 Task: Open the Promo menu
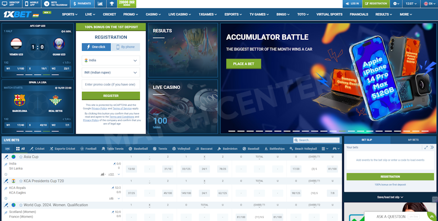[130, 14]
